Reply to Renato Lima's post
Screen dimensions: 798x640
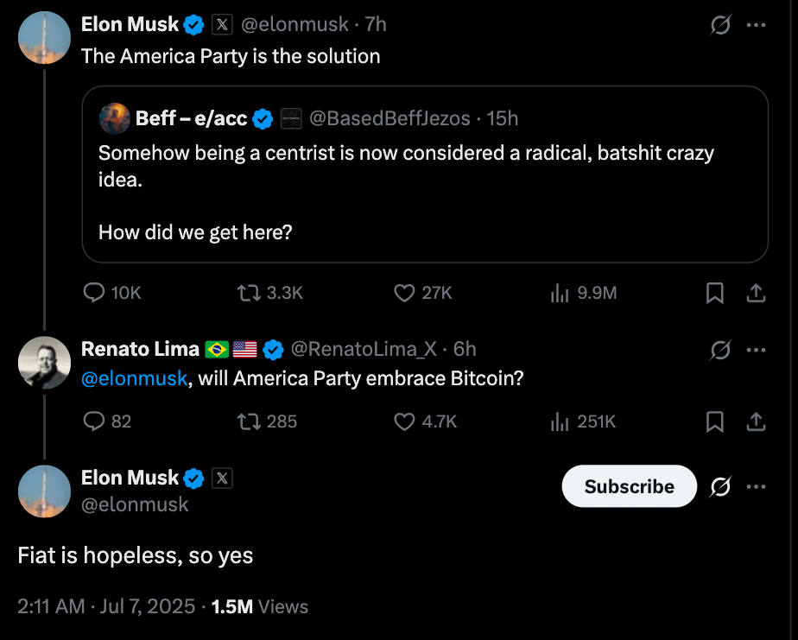point(94,421)
